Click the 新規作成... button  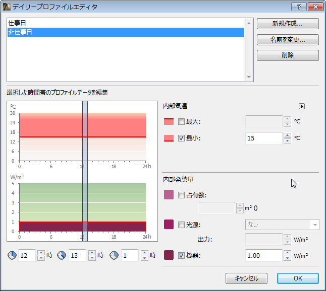click(288, 24)
